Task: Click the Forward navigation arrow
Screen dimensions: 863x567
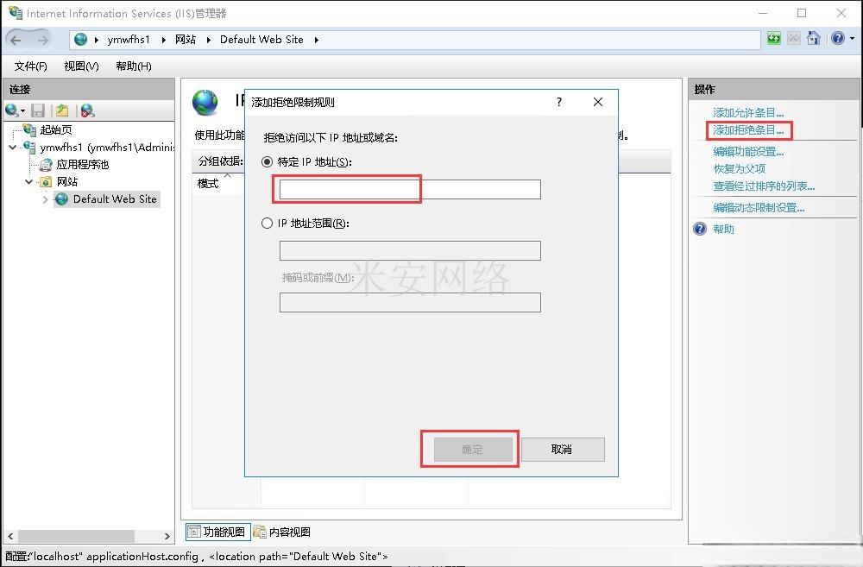Action: (42, 40)
